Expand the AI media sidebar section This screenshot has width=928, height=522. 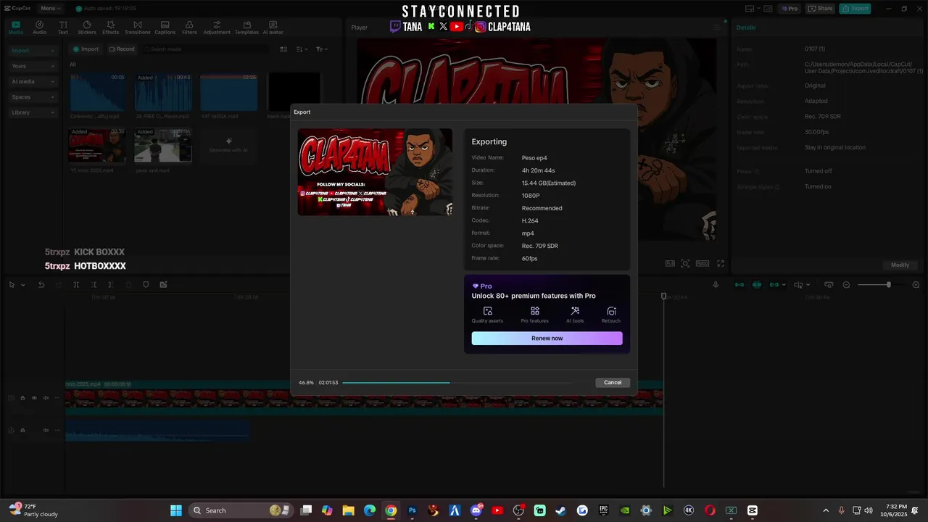[33, 81]
